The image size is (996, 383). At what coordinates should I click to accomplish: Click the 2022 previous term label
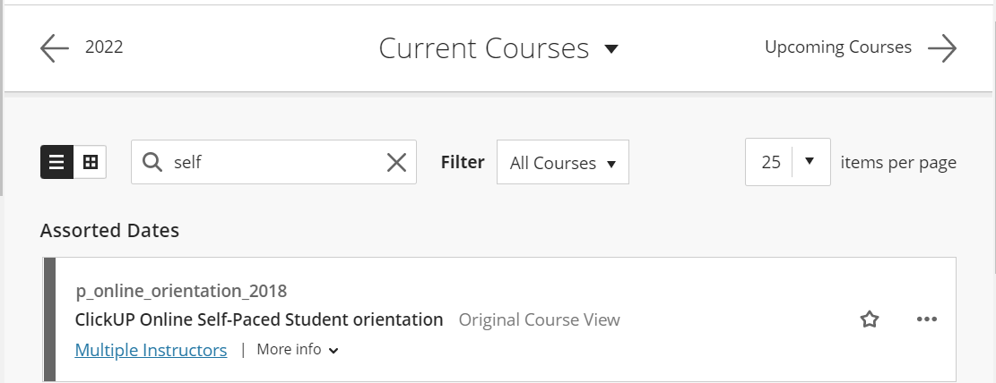coord(104,47)
